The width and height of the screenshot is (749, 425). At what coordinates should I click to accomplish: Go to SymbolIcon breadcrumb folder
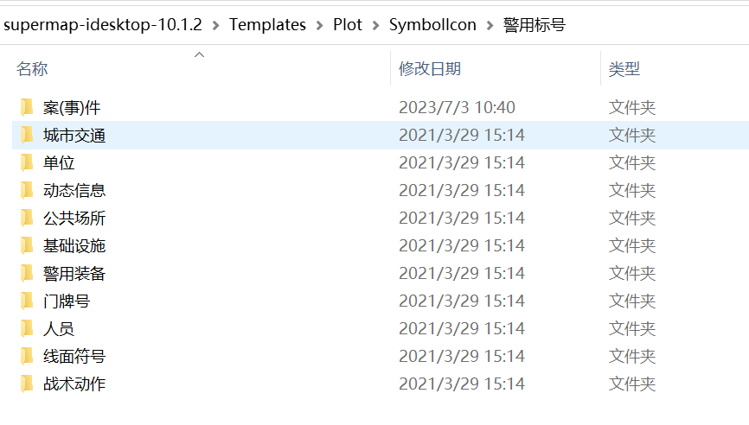432,25
